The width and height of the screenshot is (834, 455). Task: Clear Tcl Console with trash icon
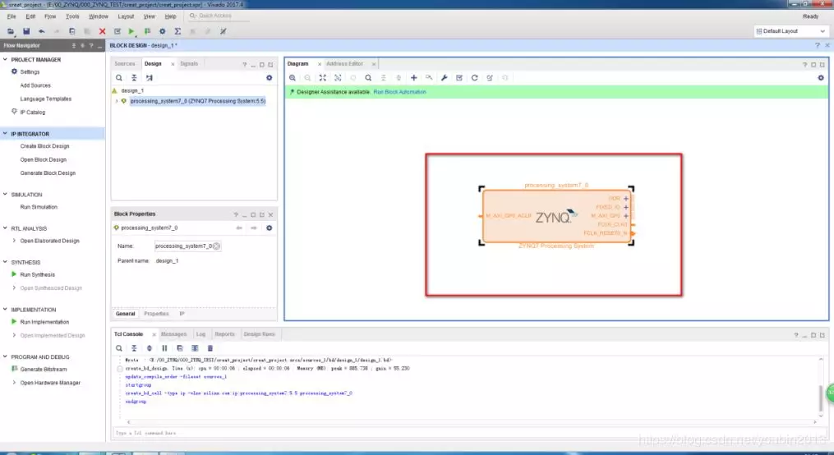coord(210,348)
